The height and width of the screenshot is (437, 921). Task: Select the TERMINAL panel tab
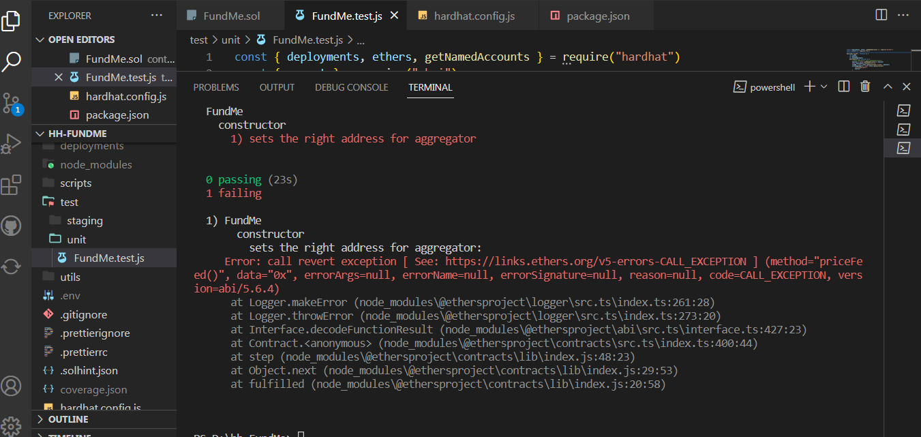point(430,87)
